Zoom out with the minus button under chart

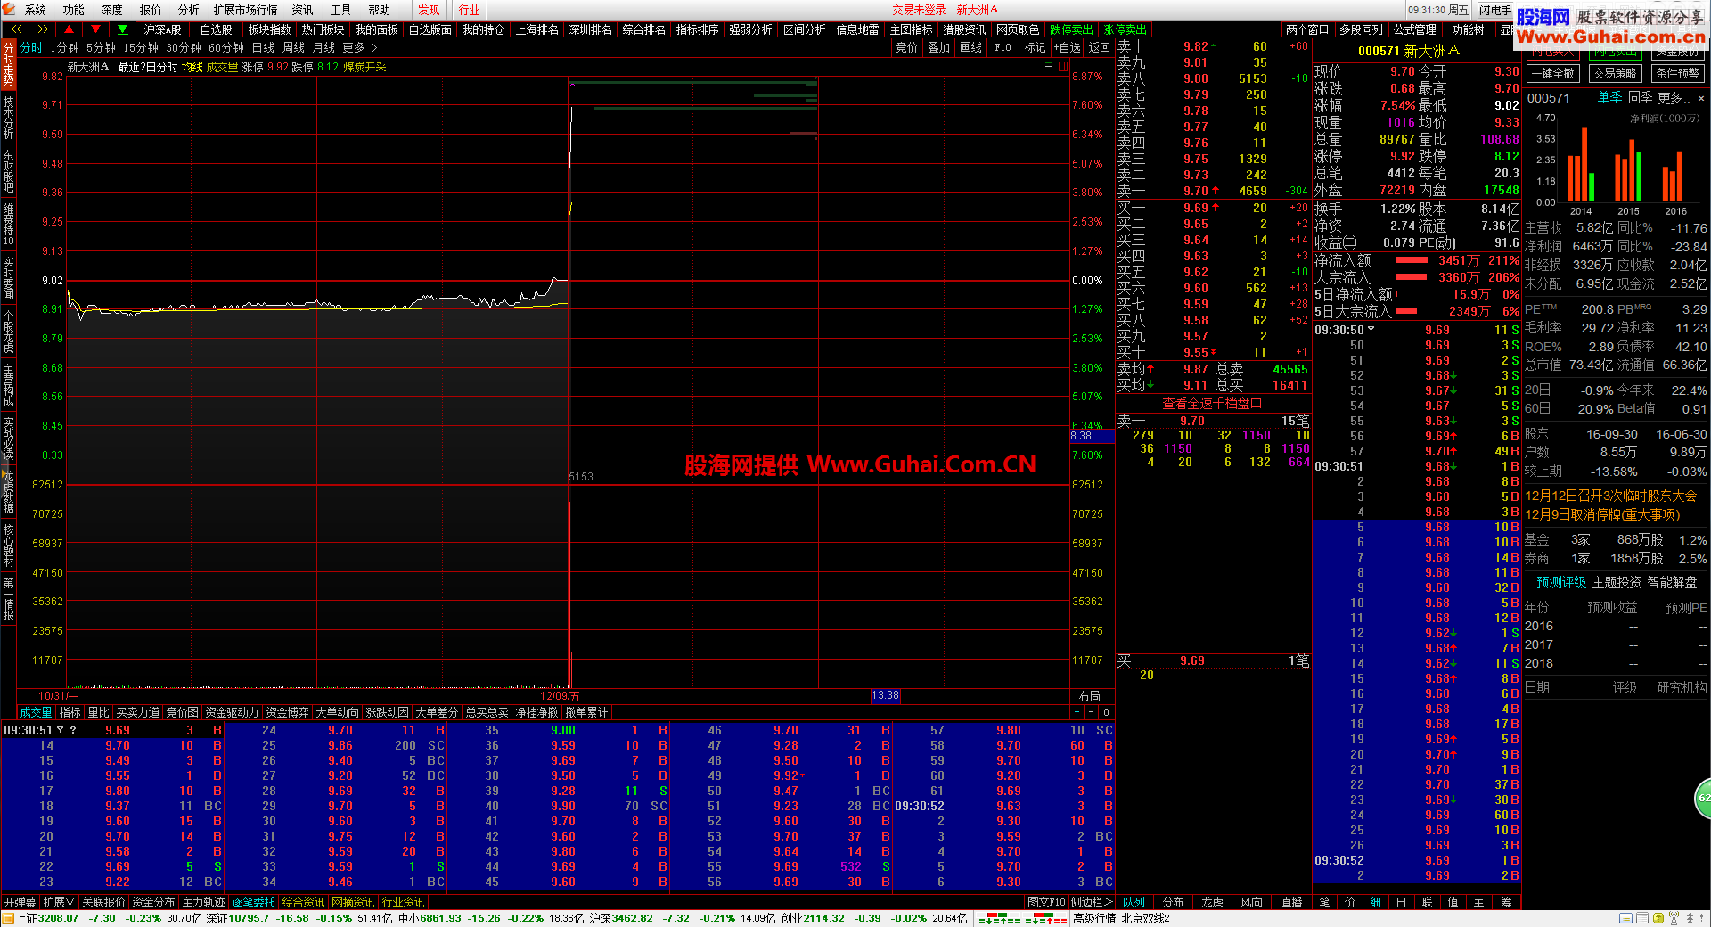(1092, 712)
